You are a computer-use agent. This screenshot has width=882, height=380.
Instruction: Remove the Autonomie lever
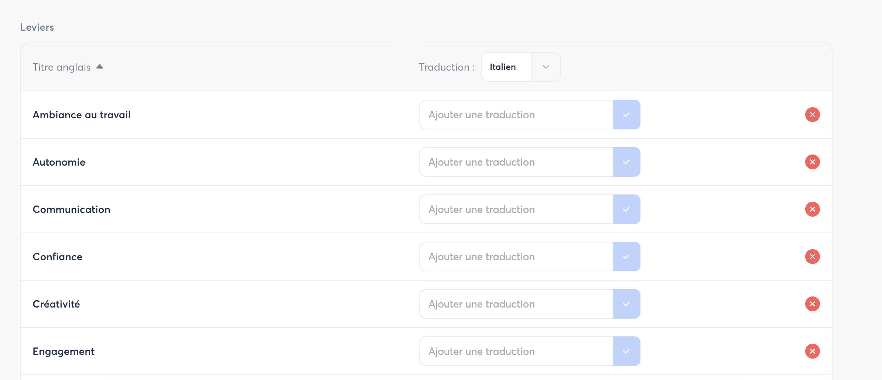click(812, 162)
